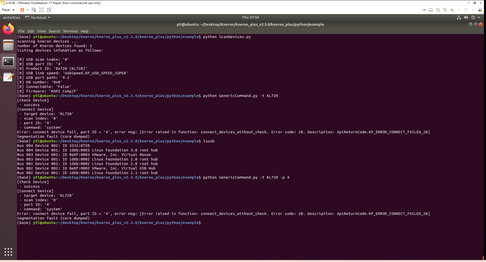Click the CD/DVD drive device icon
Screen dimensions: 486x262
tap(438, 10)
